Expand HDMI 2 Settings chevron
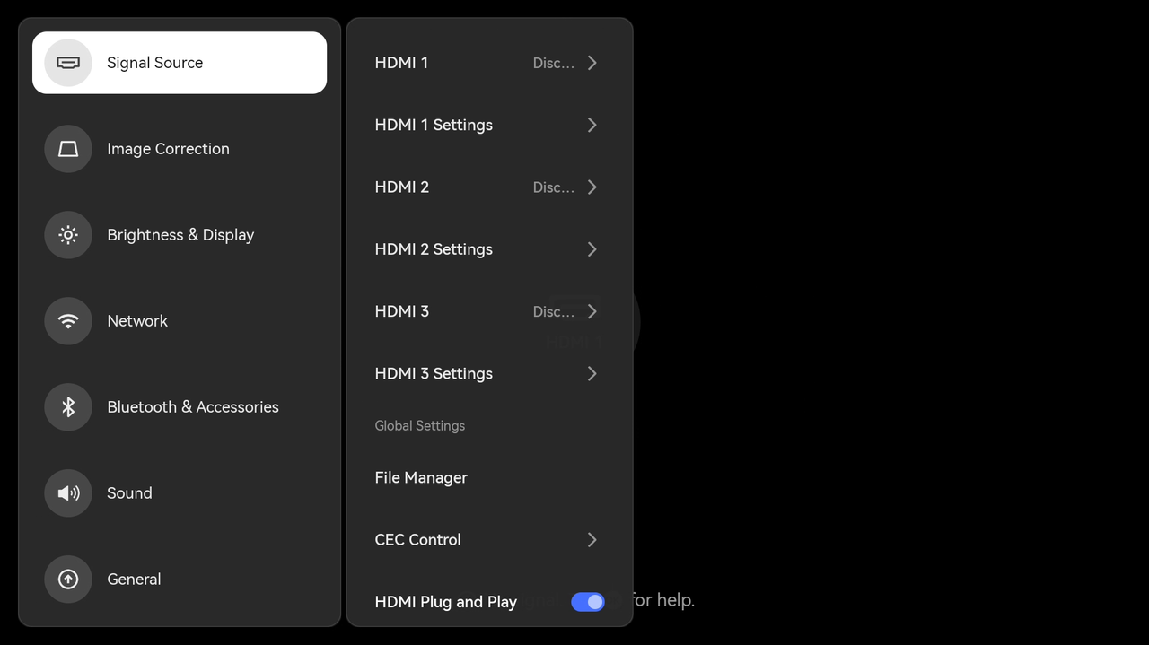The image size is (1149, 645). 592,249
